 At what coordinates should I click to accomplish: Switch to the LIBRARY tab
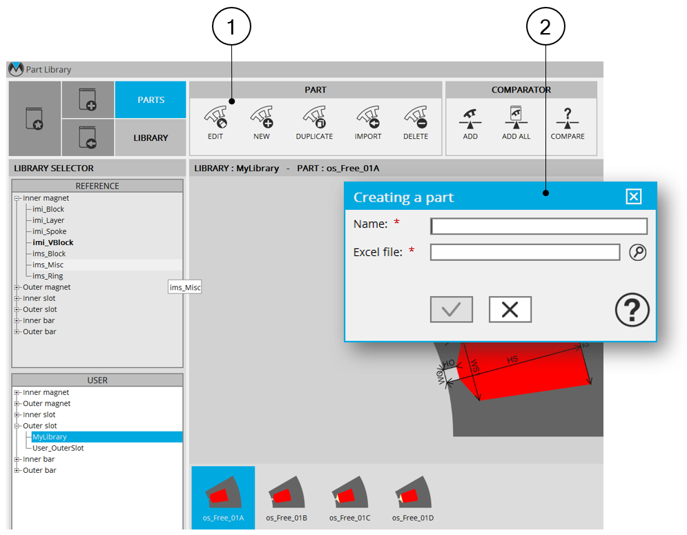click(x=151, y=137)
